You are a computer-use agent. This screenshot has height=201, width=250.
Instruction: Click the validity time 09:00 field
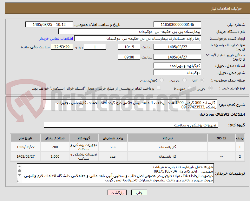pyautogui.click(x=129, y=57)
